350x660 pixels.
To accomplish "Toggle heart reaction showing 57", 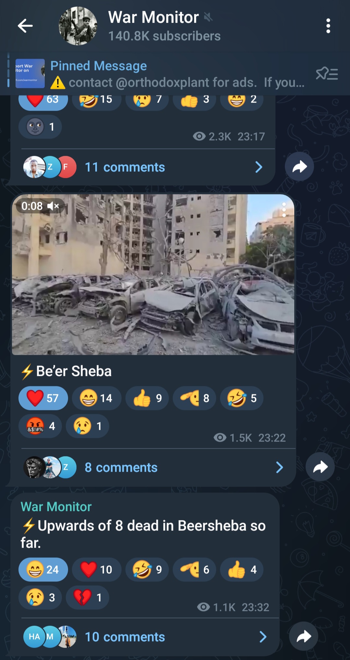I will pyautogui.click(x=43, y=398).
